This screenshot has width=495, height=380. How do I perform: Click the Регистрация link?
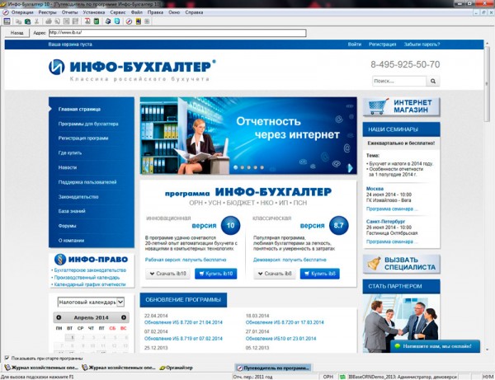[382, 45]
